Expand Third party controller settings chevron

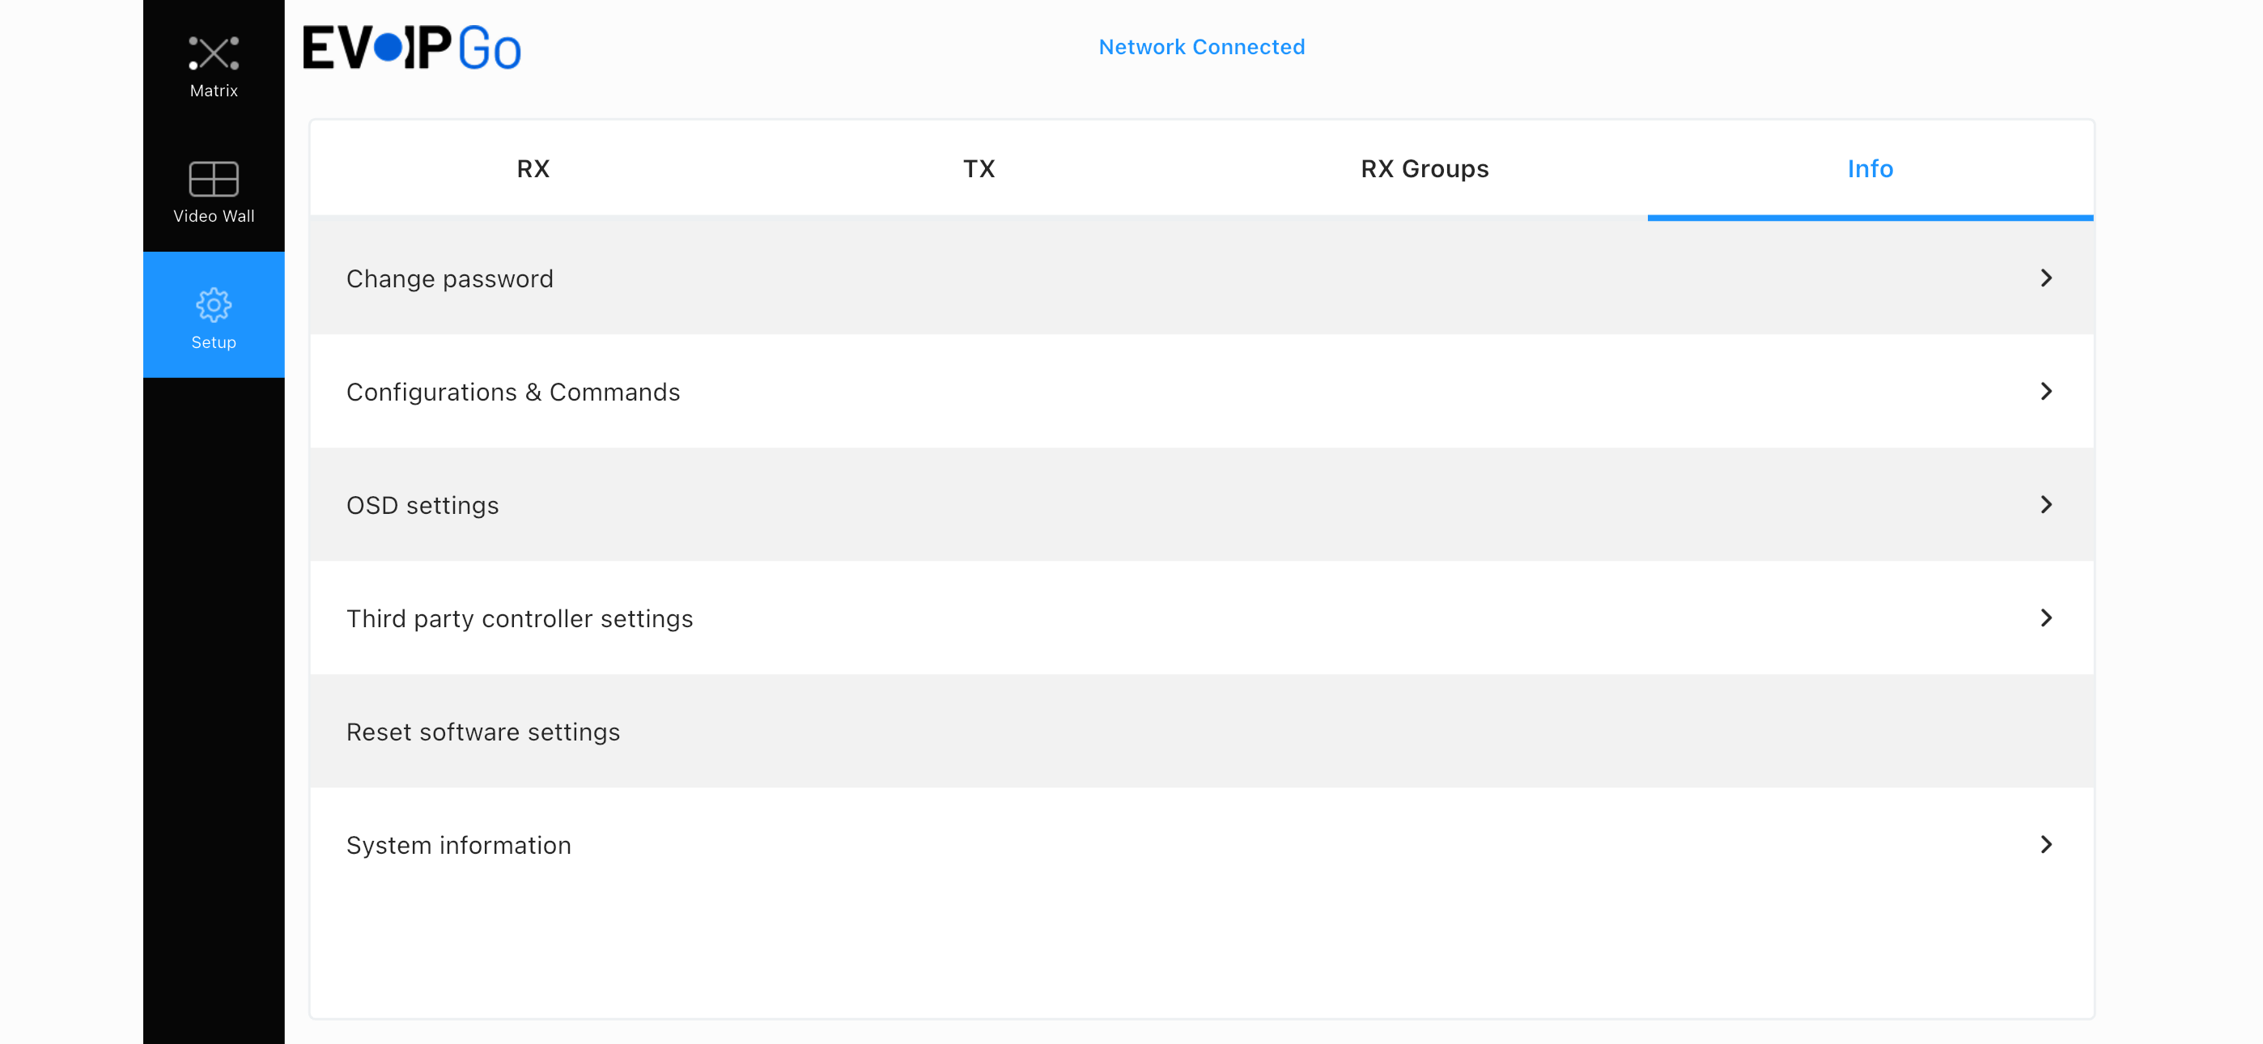click(2046, 617)
